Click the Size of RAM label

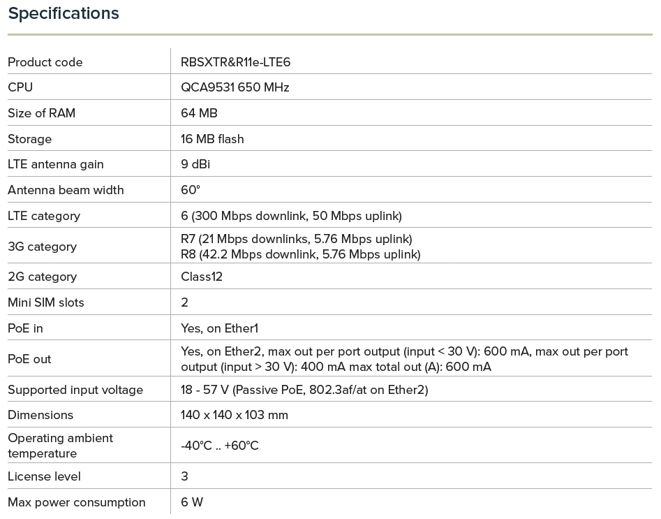click(41, 113)
